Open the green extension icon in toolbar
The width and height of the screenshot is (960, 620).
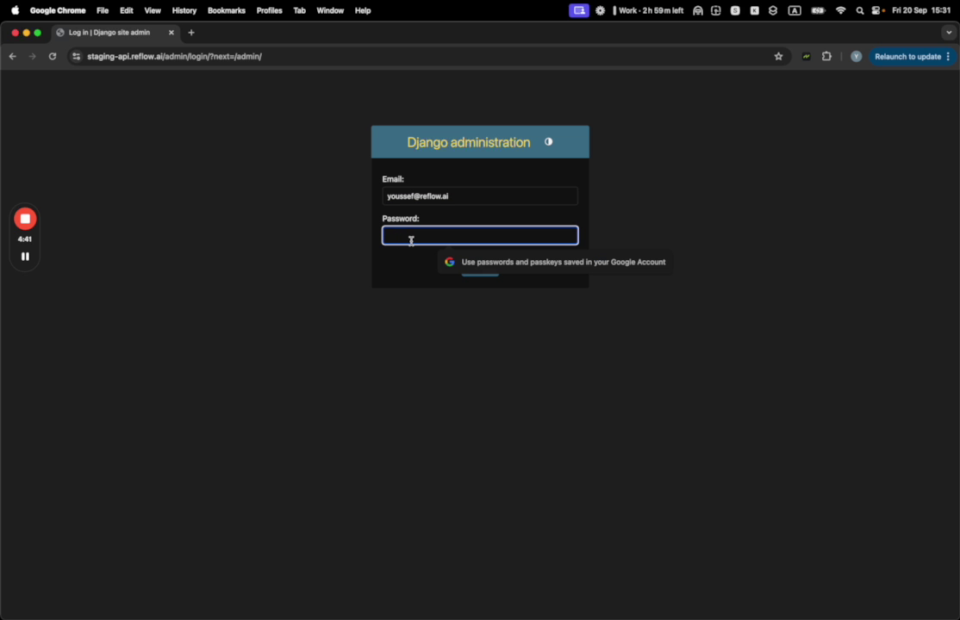pyautogui.click(x=807, y=56)
